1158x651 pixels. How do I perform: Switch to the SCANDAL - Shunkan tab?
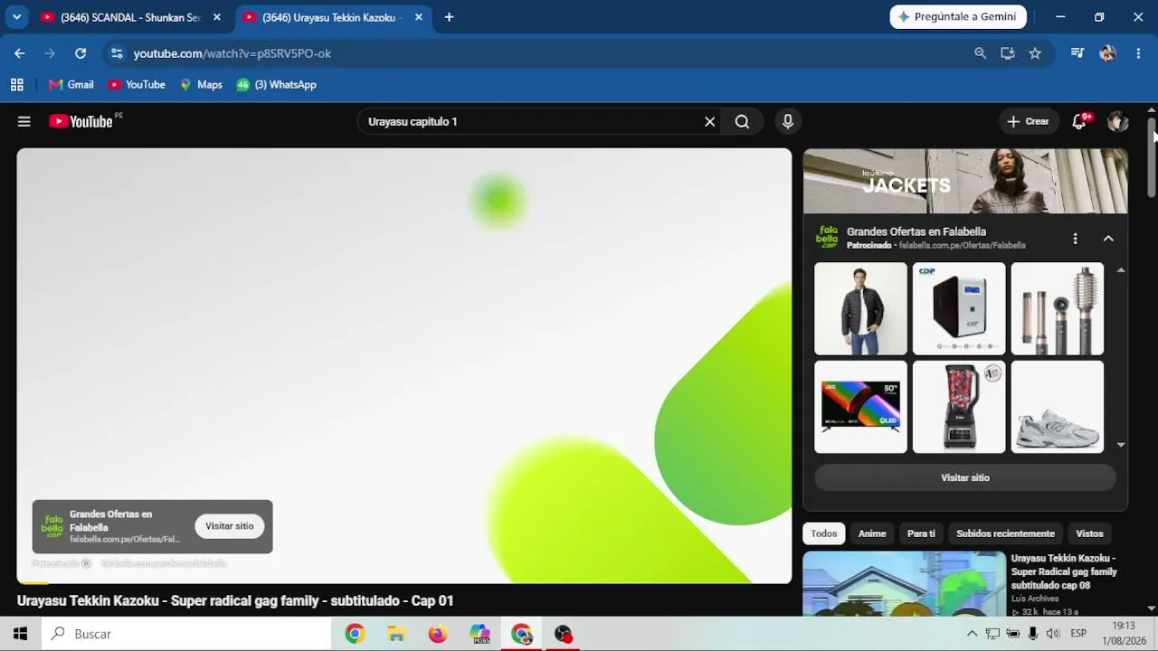(129, 17)
